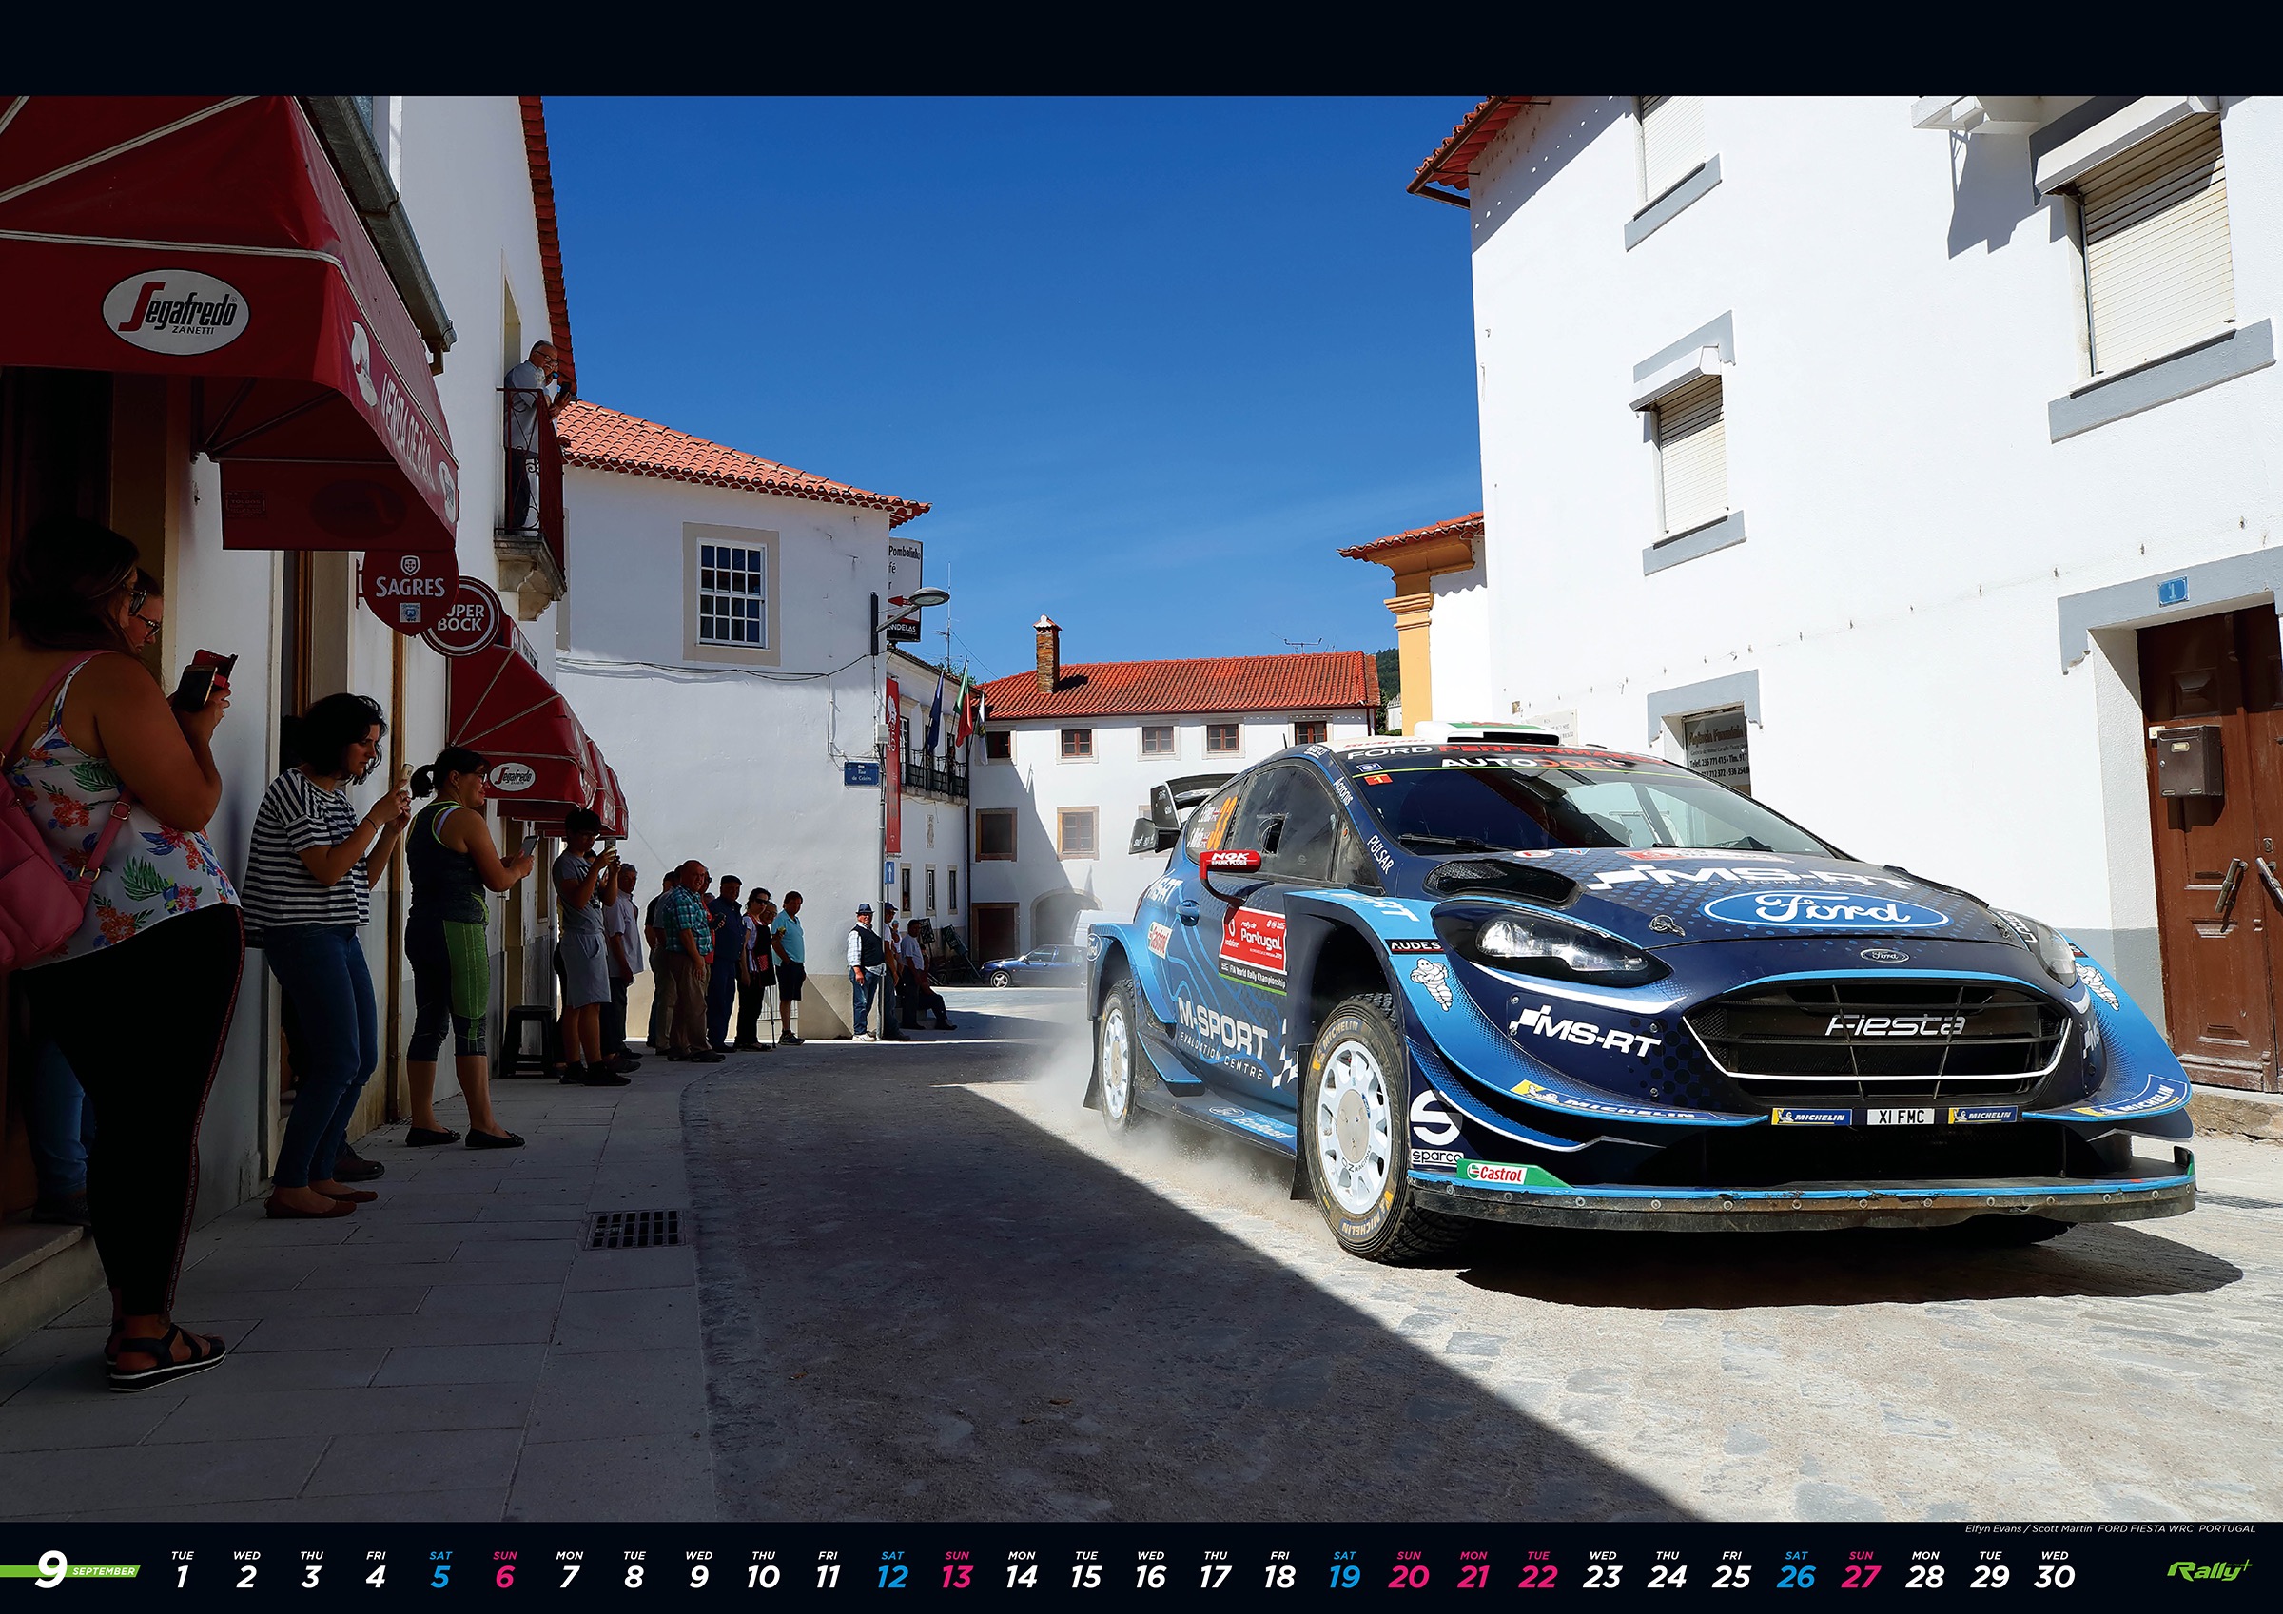Click blue Saturday date 5
This screenshot has width=2283, height=1614.
(440, 1576)
